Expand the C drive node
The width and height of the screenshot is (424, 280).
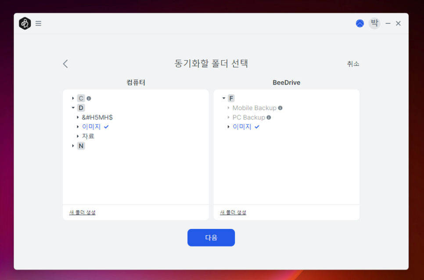pos(73,98)
